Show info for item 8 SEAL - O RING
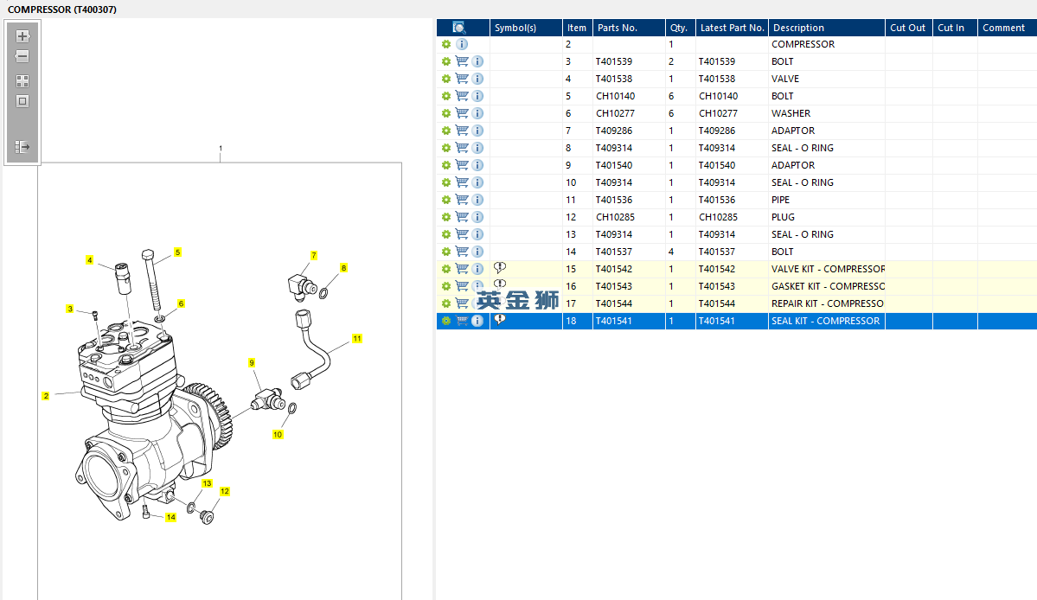Screen dimensions: 1037x600 coord(477,148)
